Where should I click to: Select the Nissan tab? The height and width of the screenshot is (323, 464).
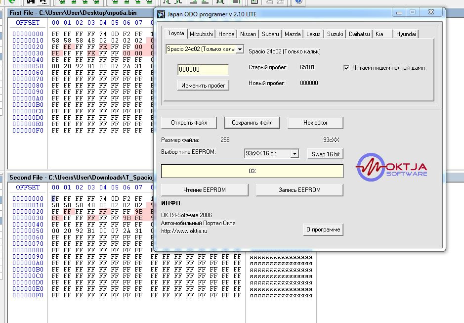pyautogui.click(x=248, y=34)
